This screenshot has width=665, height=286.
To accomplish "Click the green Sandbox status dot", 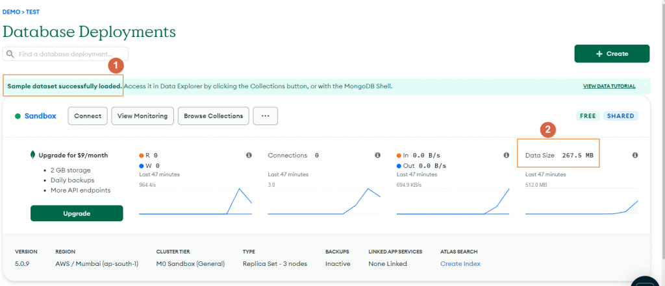I will pos(18,116).
